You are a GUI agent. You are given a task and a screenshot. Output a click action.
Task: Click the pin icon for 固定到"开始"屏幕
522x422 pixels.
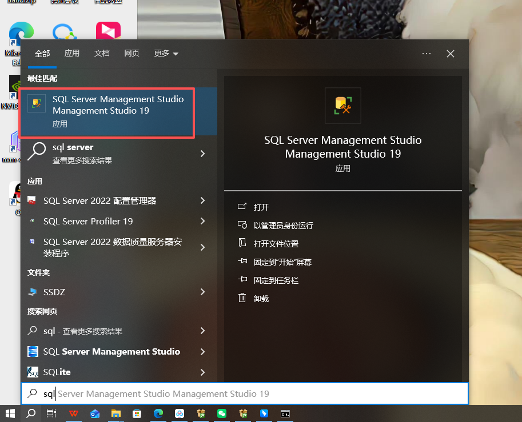pos(242,262)
